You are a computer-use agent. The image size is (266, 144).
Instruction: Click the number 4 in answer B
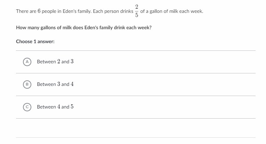[72, 84]
